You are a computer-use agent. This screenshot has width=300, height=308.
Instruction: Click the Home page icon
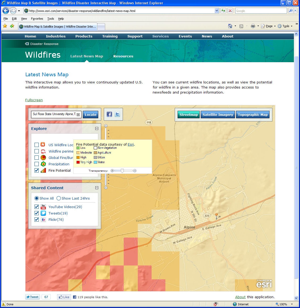coord(230,26)
